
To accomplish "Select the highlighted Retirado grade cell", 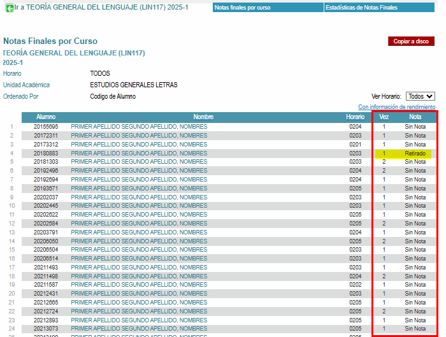I will pos(415,154).
